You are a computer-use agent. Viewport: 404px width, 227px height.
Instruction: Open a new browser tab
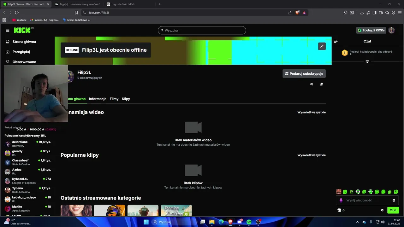tap(159, 4)
